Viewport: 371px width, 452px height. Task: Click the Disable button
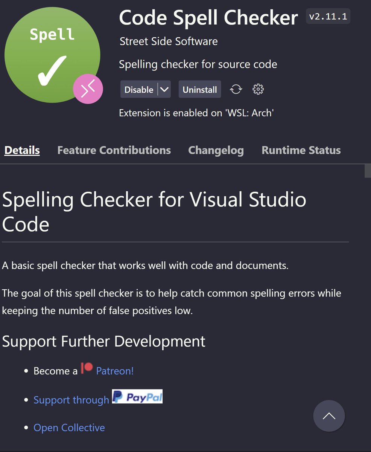click(x=139, y=89)
